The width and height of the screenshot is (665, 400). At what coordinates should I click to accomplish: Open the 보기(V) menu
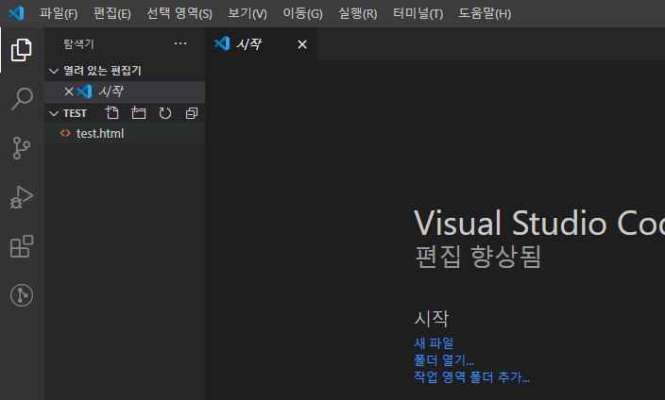click(247, 13)
